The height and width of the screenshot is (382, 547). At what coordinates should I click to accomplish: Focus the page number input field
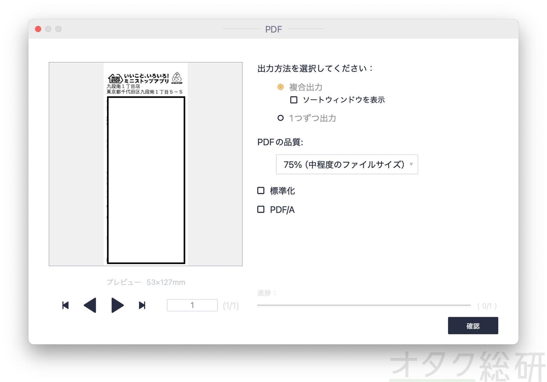(192, 305)
